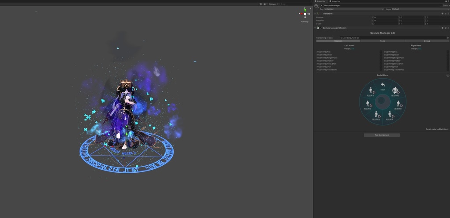This screenshot has height=218, width=450.
Task: Select the Gestures tab
Action: 338,41
